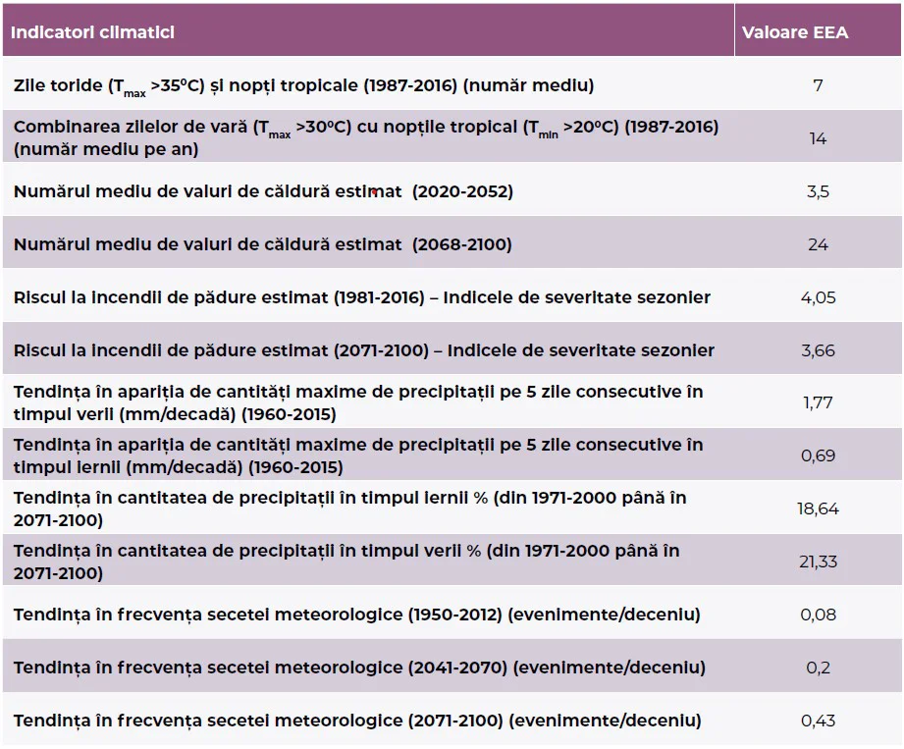Click the 'Indicatori climatici' column header
This screenshot has height=749, width=904.
[92, 32]
